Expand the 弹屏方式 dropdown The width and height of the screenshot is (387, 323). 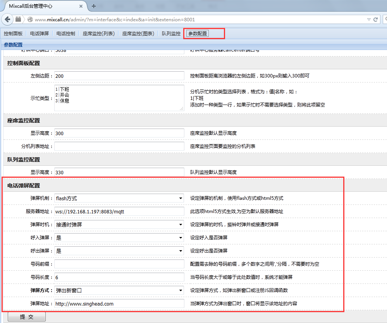(x=119, y=290)
